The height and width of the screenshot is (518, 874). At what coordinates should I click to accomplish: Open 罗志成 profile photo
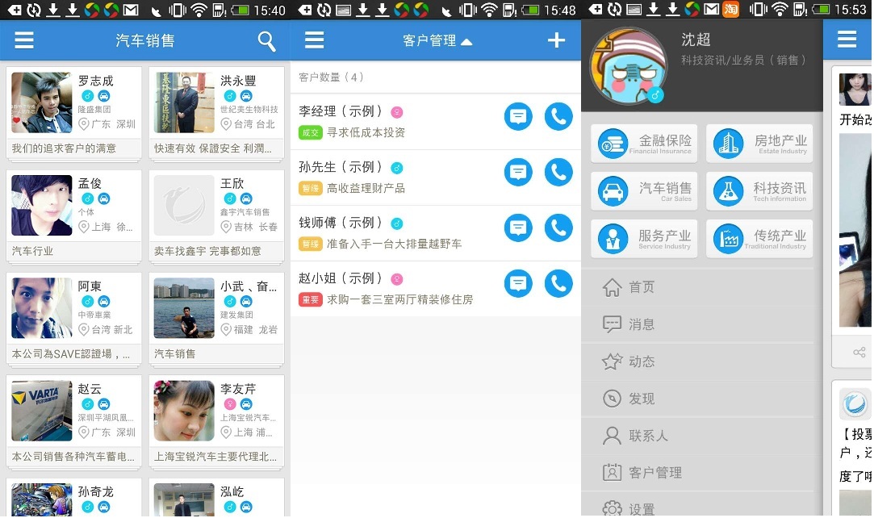click(x=42, y=102)
